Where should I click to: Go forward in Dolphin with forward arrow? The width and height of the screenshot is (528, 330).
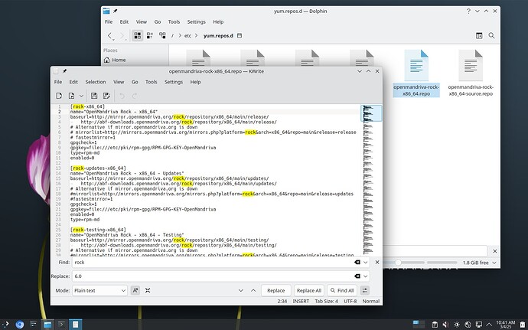tap(122, 35)
